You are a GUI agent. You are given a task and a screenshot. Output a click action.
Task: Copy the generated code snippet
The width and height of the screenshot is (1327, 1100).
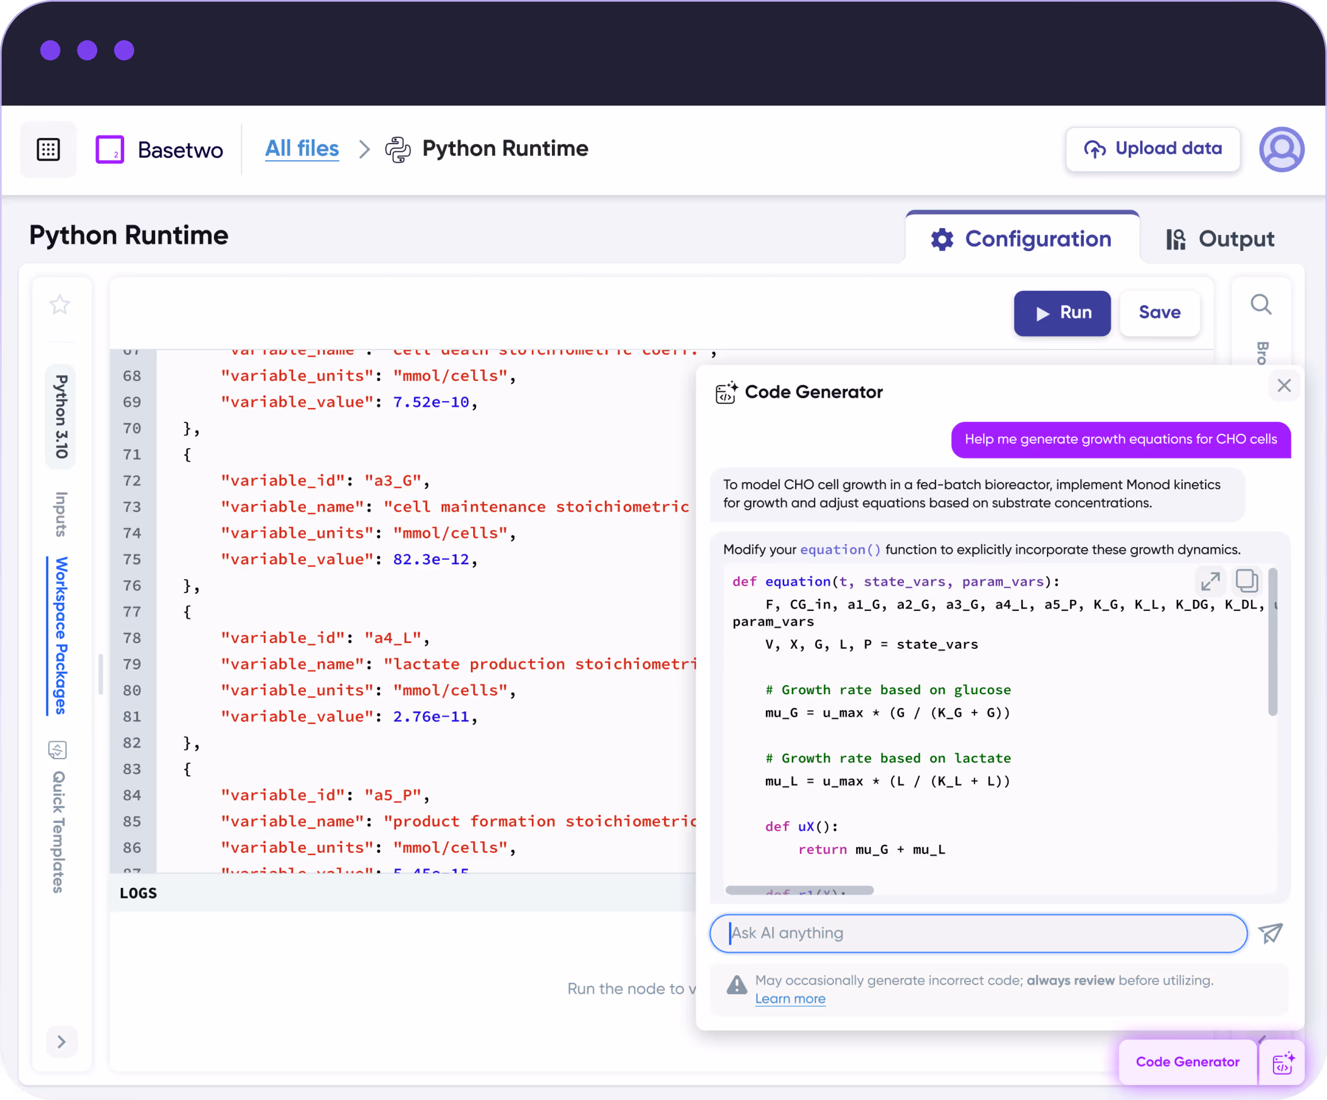pos(1246,581)
